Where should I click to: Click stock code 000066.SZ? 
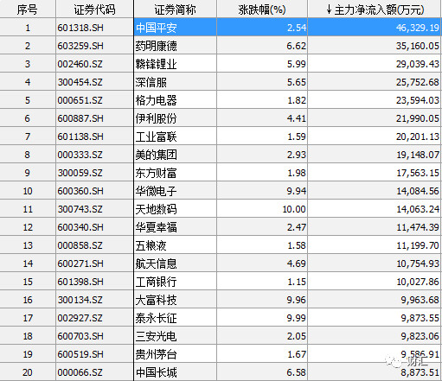point(80,372)
